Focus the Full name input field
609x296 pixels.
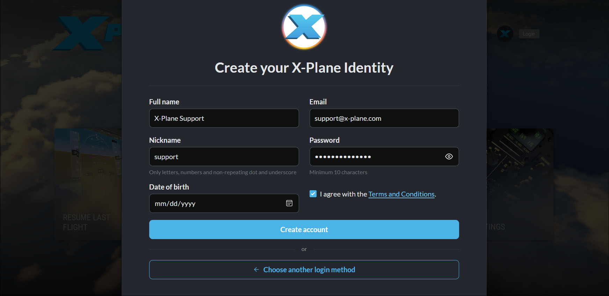tap(224, 118)
